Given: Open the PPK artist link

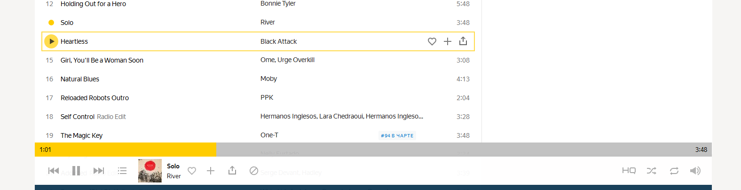Looking at the screenshot, I should (x=267, y=97).
